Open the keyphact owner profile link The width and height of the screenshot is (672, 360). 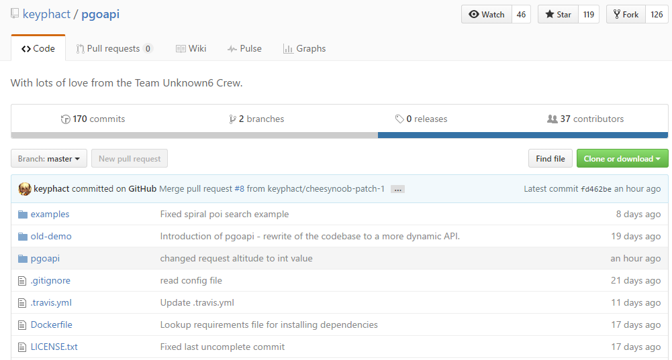tap(46, 14)
